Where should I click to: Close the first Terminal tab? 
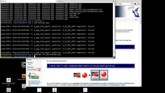point(56,1)
